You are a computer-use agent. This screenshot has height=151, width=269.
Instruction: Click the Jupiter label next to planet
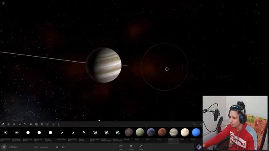tap(125, 65)
